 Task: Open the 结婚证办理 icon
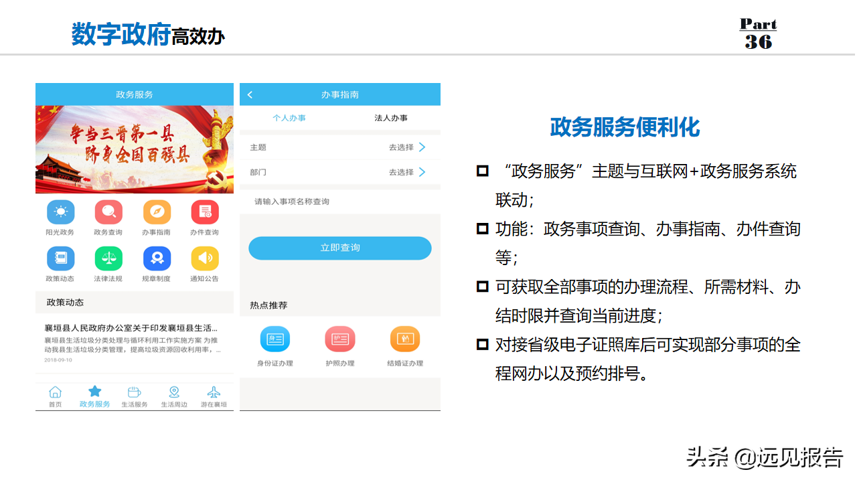click(x=405, y=339)
